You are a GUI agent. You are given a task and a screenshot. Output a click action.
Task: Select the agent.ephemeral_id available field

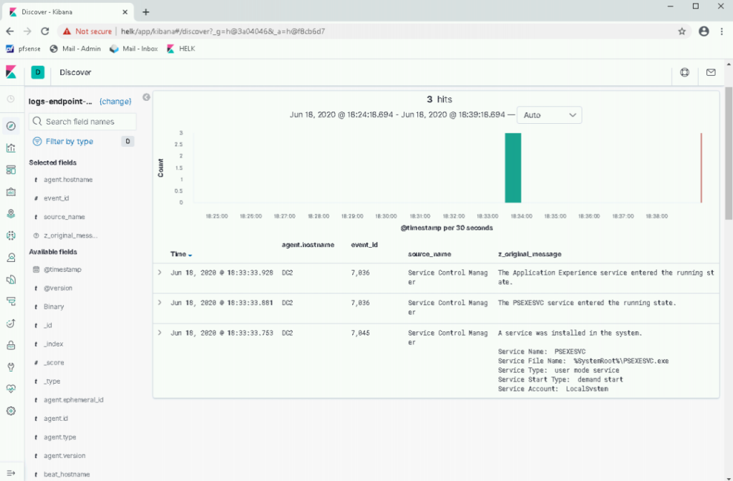click(74, 400)
